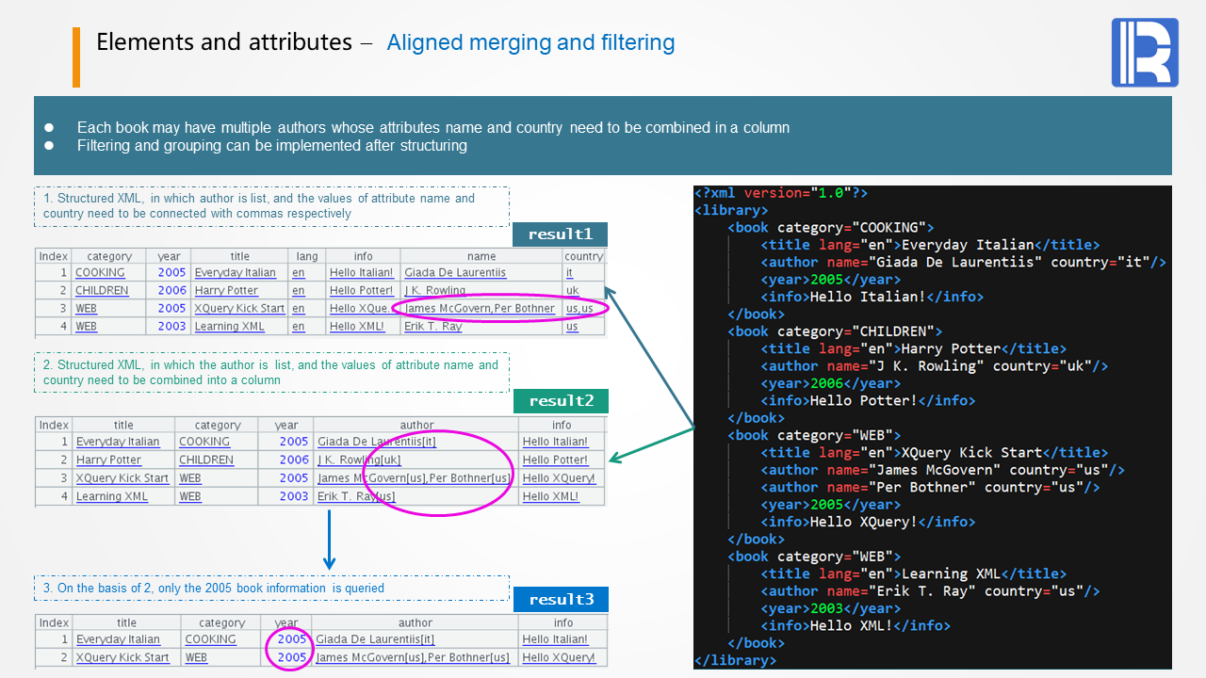Click the 'uk' country link in result1
Screen dimensions: 1206x678
coord(573,291)
